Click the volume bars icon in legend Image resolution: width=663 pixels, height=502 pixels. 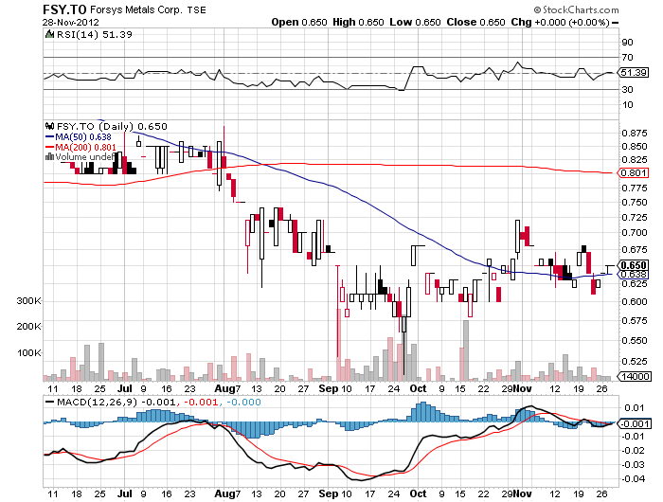[x=49, y=156]
